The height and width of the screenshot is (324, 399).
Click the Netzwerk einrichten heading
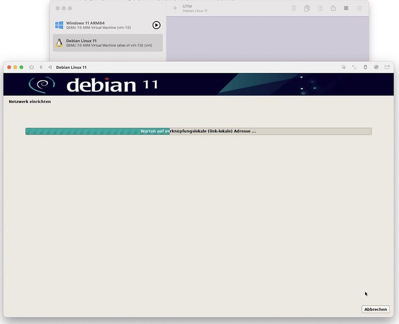(x=30, y=101)
